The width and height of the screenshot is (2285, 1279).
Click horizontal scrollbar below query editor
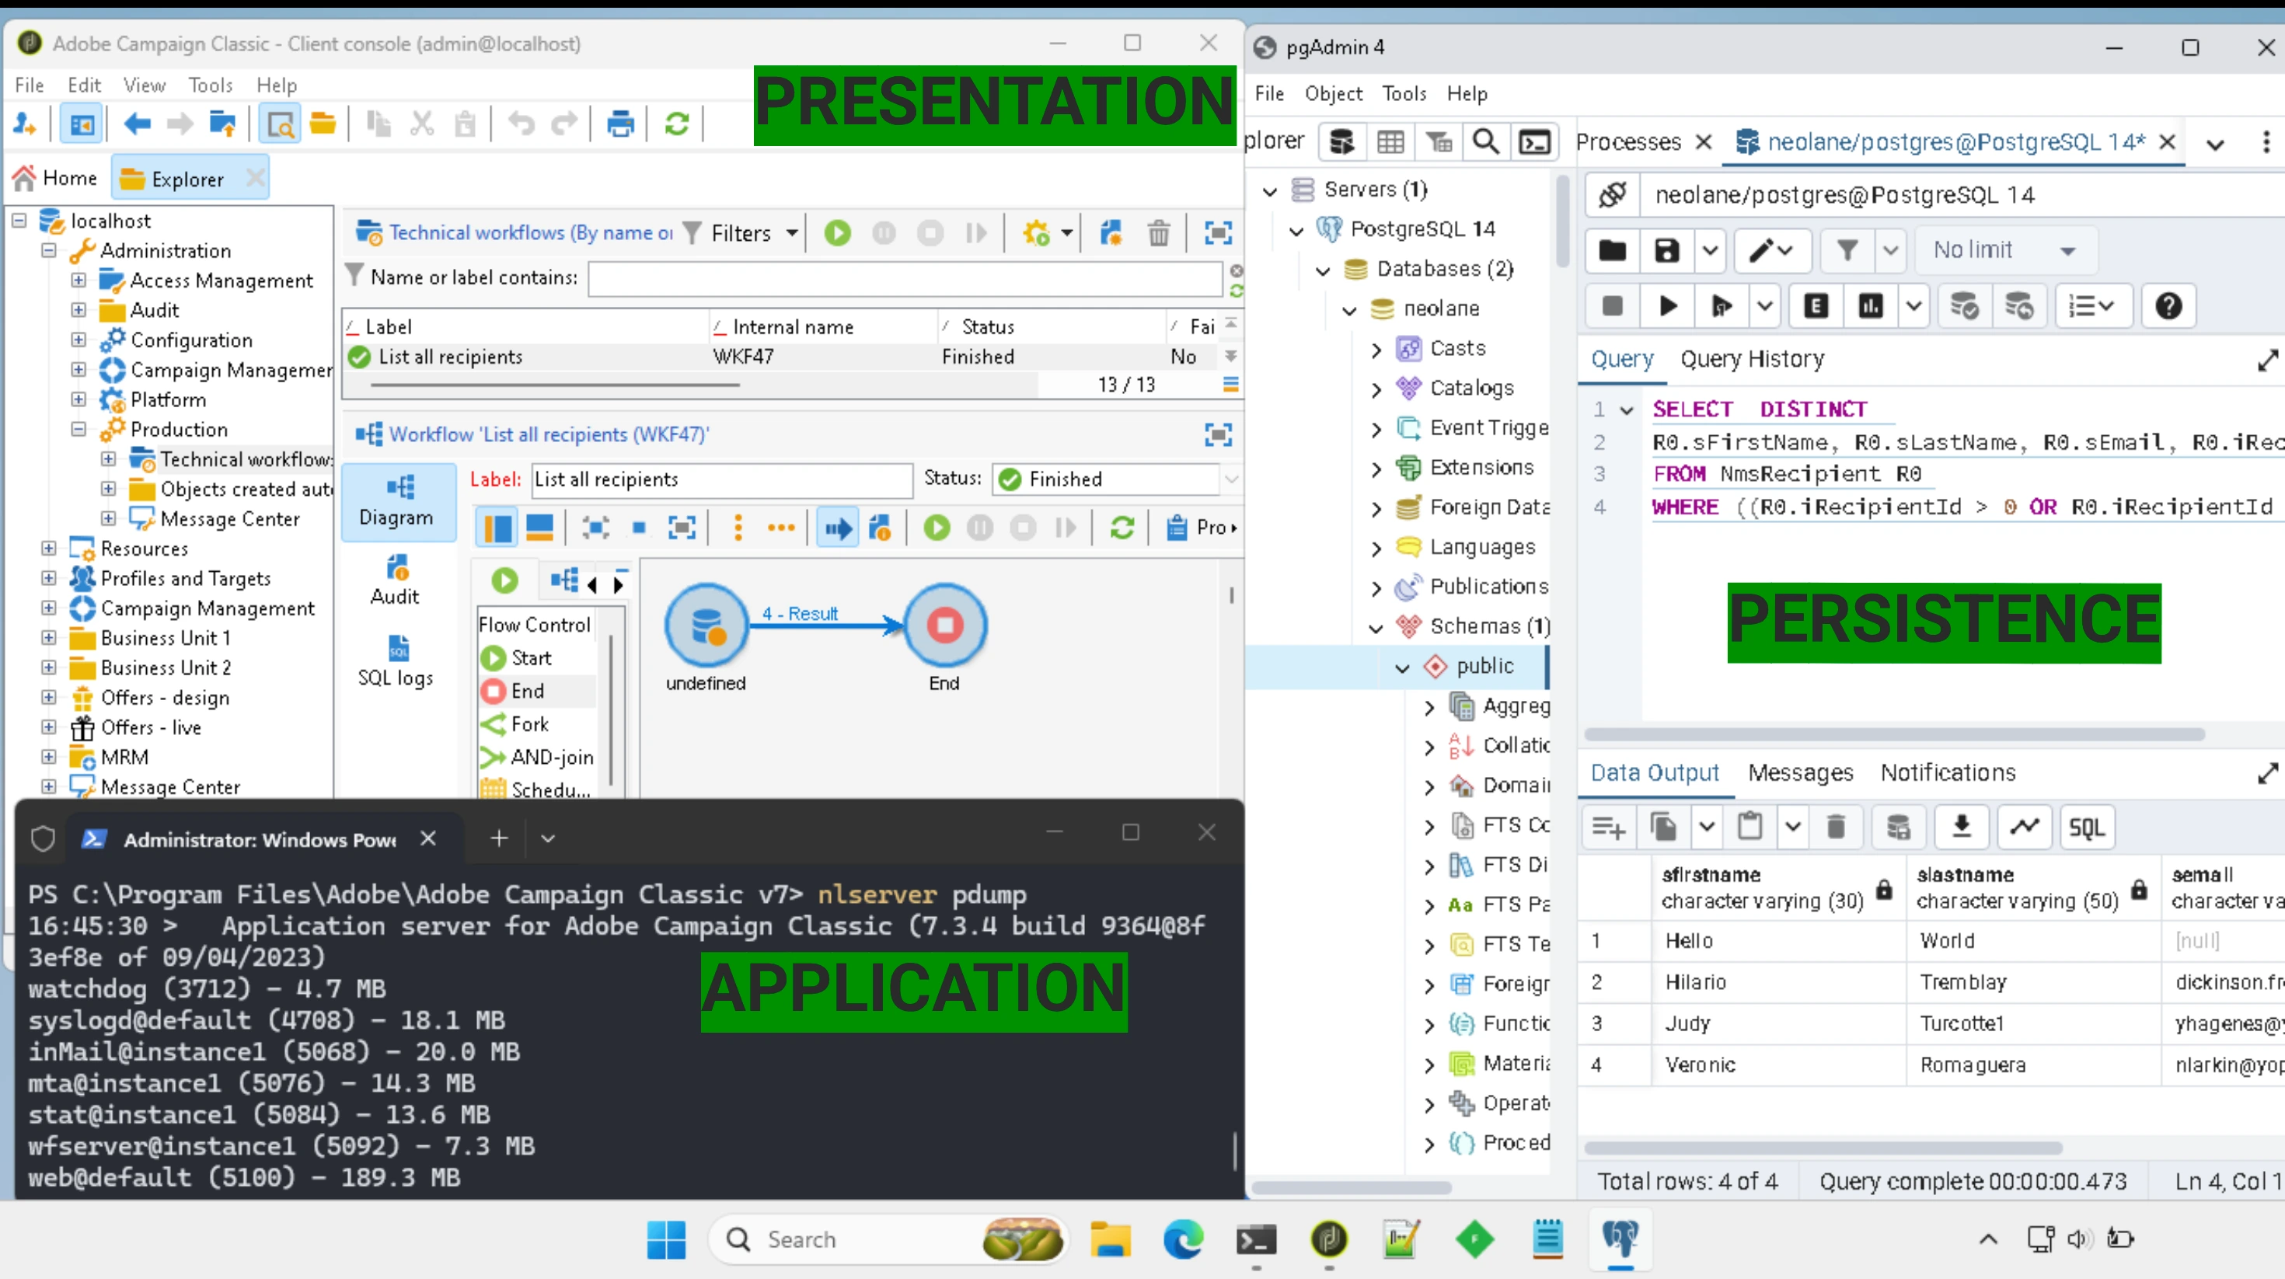(x=1894, y=734)
